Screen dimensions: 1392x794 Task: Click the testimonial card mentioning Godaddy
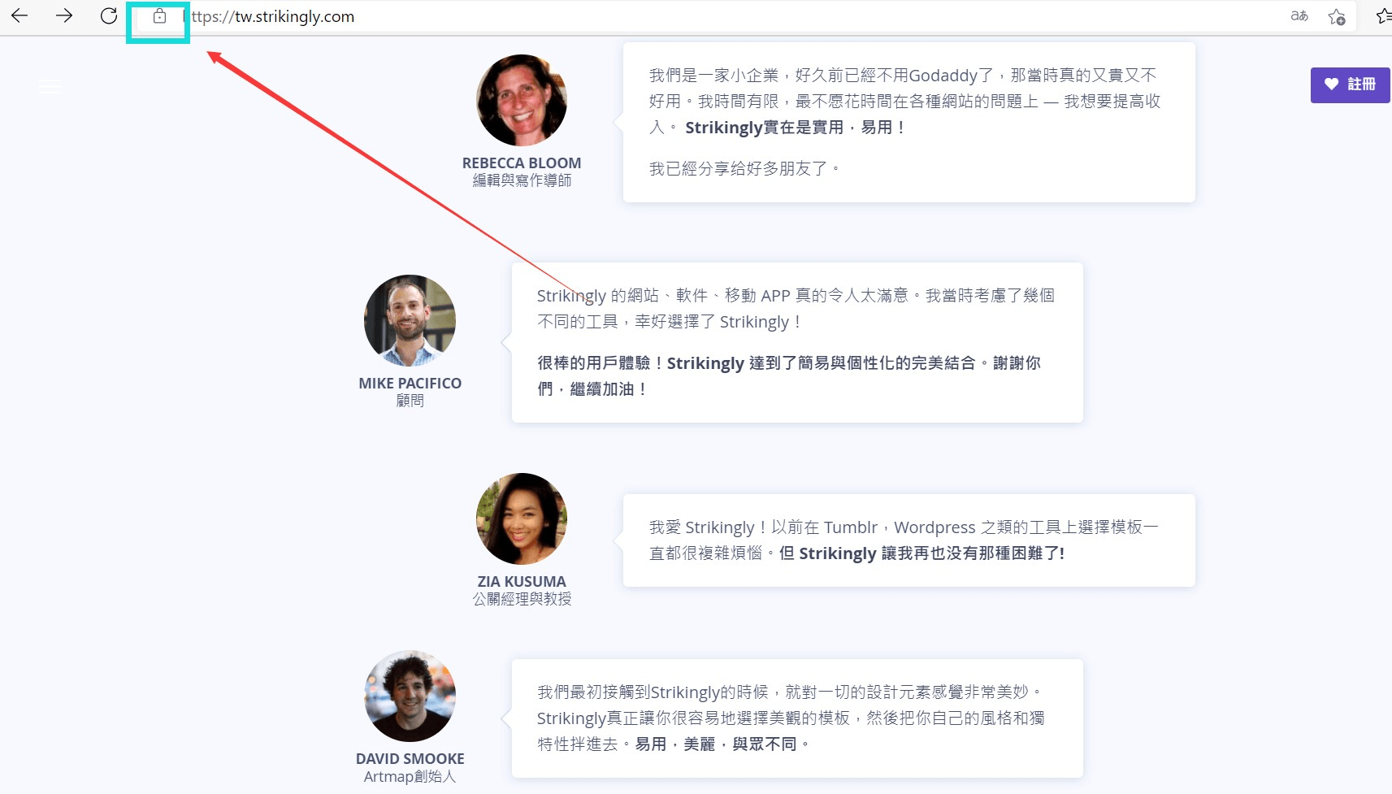(x=908, y=122)
